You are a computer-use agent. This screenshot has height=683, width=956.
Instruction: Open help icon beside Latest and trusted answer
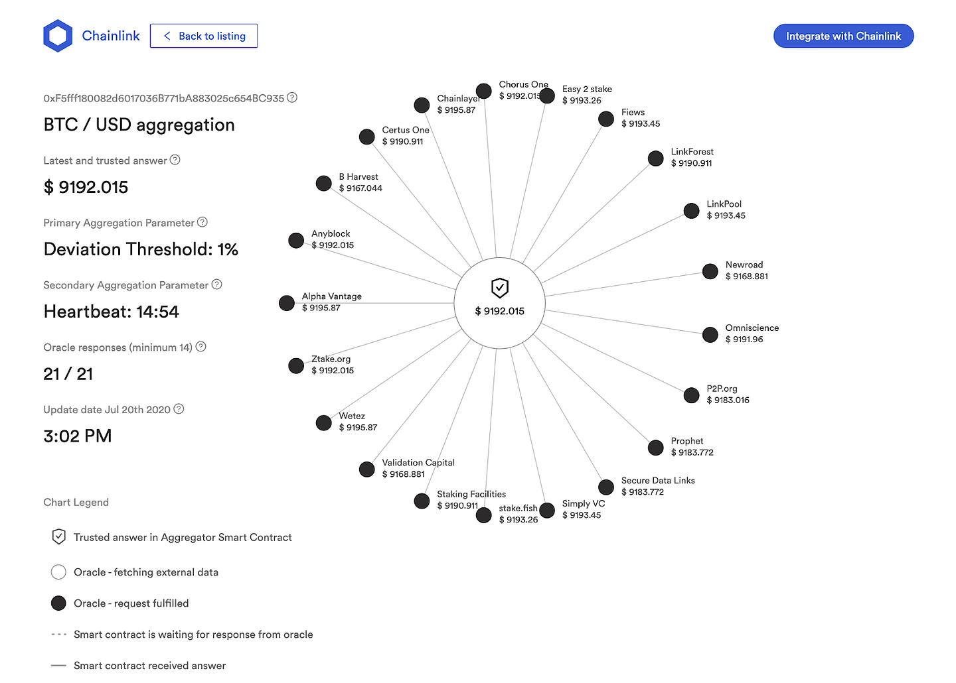click(x=175, y=160)
